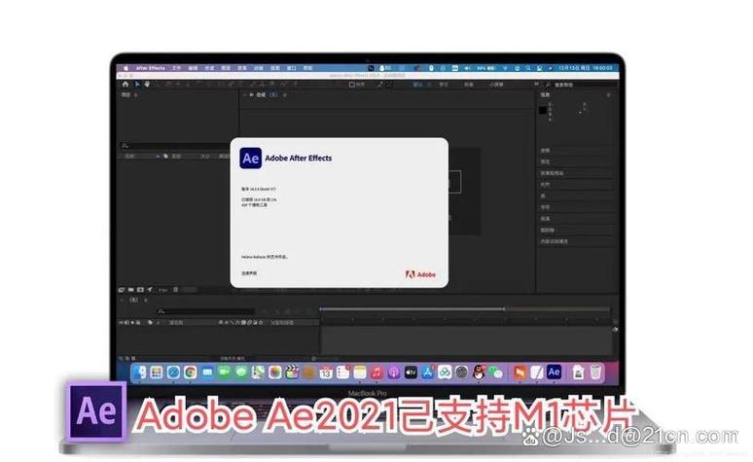
Task: Click the Home icon in After Effects toolbar
Action: (125, 84)
